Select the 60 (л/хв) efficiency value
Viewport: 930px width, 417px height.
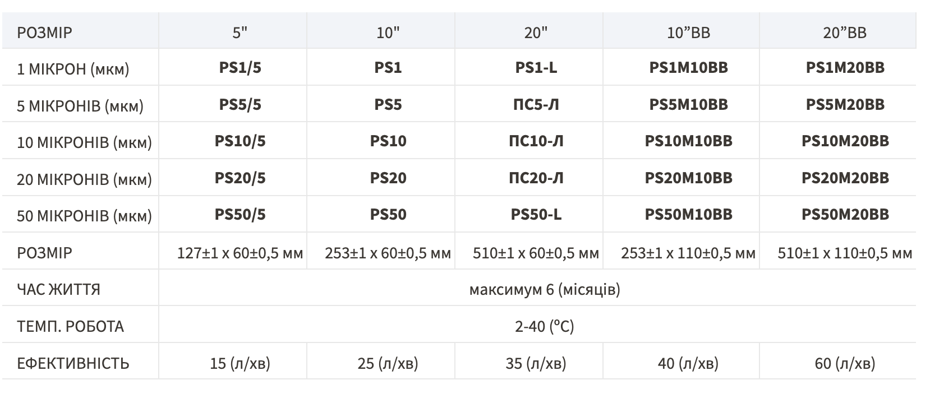[845, 363]
